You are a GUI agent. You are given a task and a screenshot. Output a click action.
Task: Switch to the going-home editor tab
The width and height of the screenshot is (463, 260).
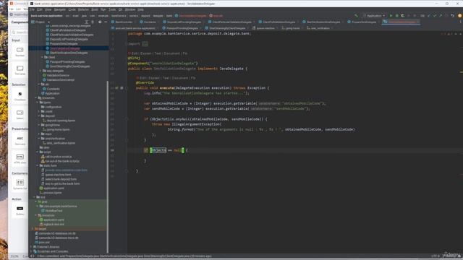[x=292, y=28]
